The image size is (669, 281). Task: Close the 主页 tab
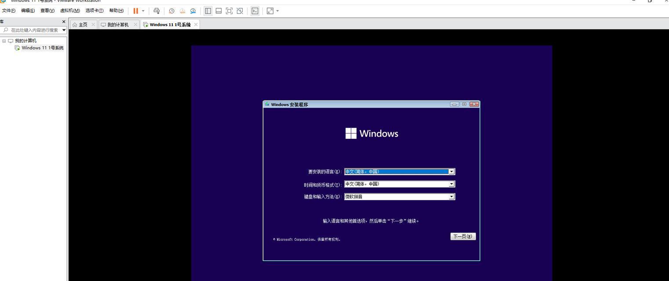pyautogui.click(x=93, y=25)
